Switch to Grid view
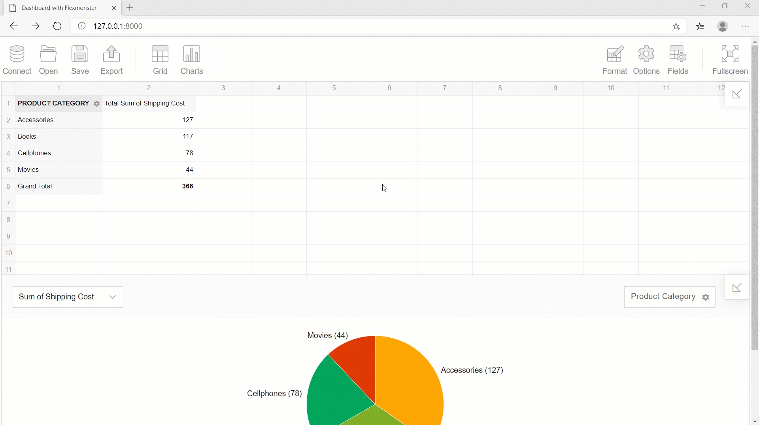The image size is (759, 425). (160, 60)
